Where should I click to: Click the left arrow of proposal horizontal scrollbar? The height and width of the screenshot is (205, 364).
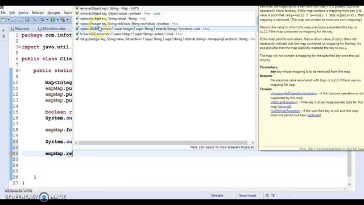click(x=76, y=142)
